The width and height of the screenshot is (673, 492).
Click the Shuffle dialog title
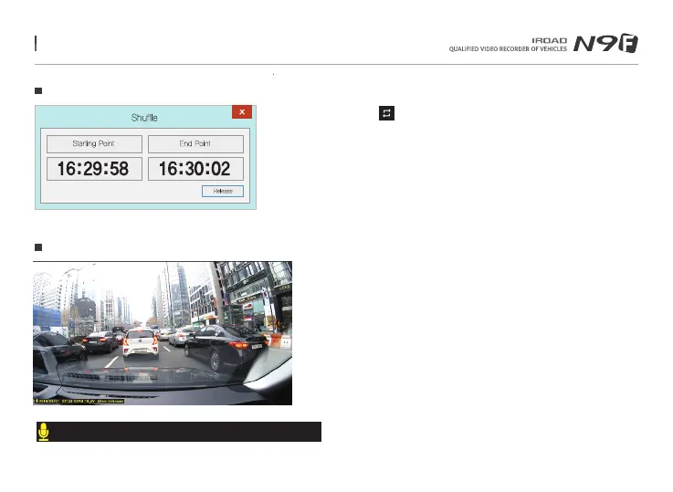pos(144,118)
